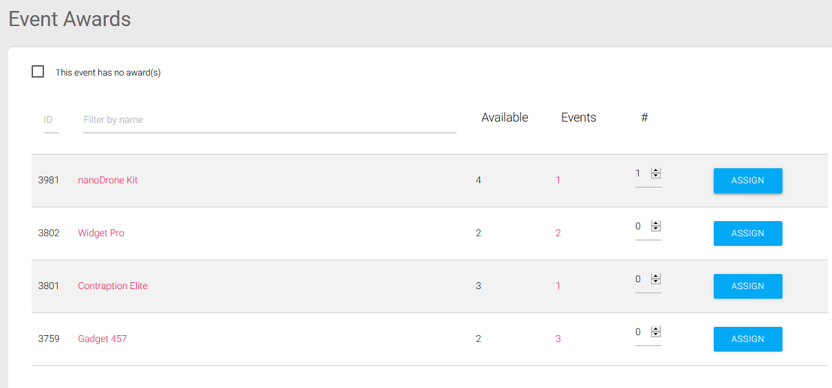832x388 pixels.
Task: Assign the Widget Pro award
Action: [x=747, y=233]
